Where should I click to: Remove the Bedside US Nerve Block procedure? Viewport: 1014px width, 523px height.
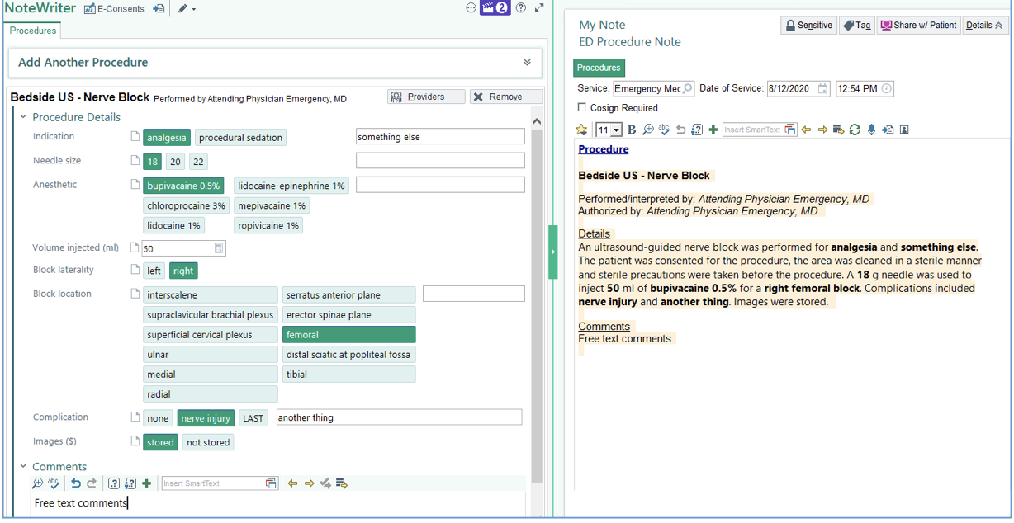[x=506, y=97]
